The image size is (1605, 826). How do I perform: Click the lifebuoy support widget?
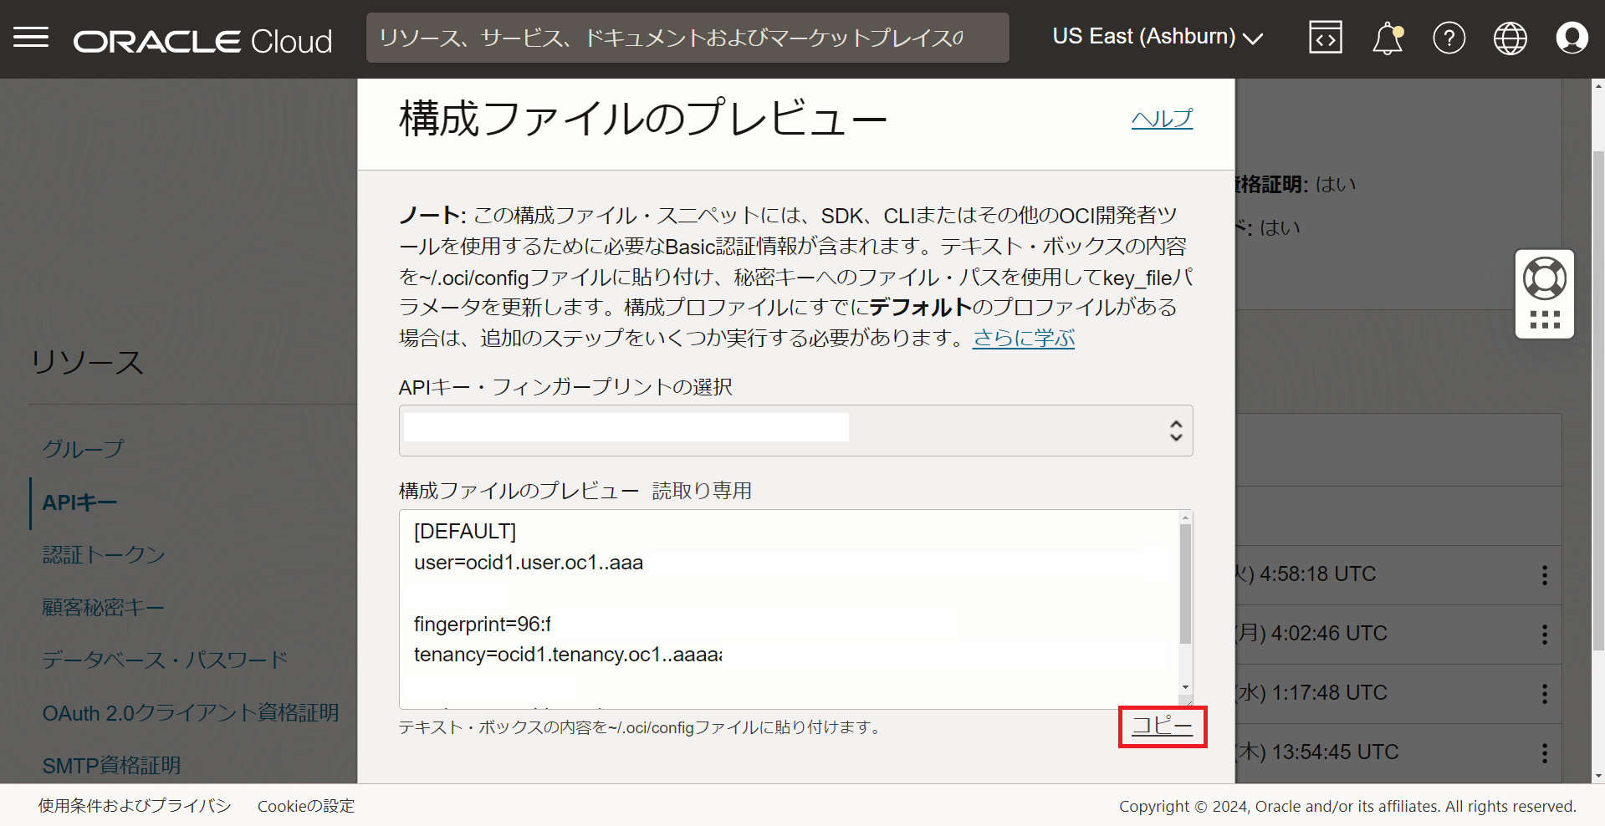(x=1544, y=279)
